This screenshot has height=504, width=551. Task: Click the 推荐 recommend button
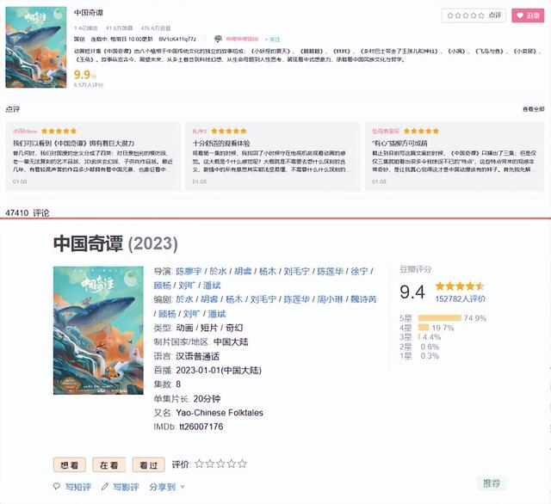[x=492, y=483]
